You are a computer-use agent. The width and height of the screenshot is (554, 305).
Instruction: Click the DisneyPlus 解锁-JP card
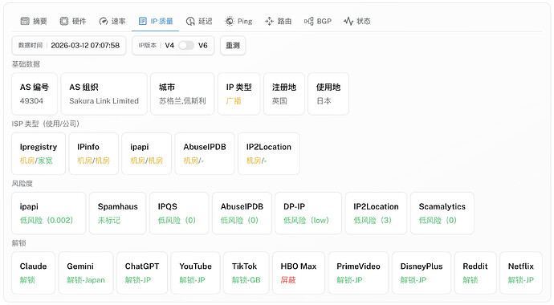[x=422, y=273]
